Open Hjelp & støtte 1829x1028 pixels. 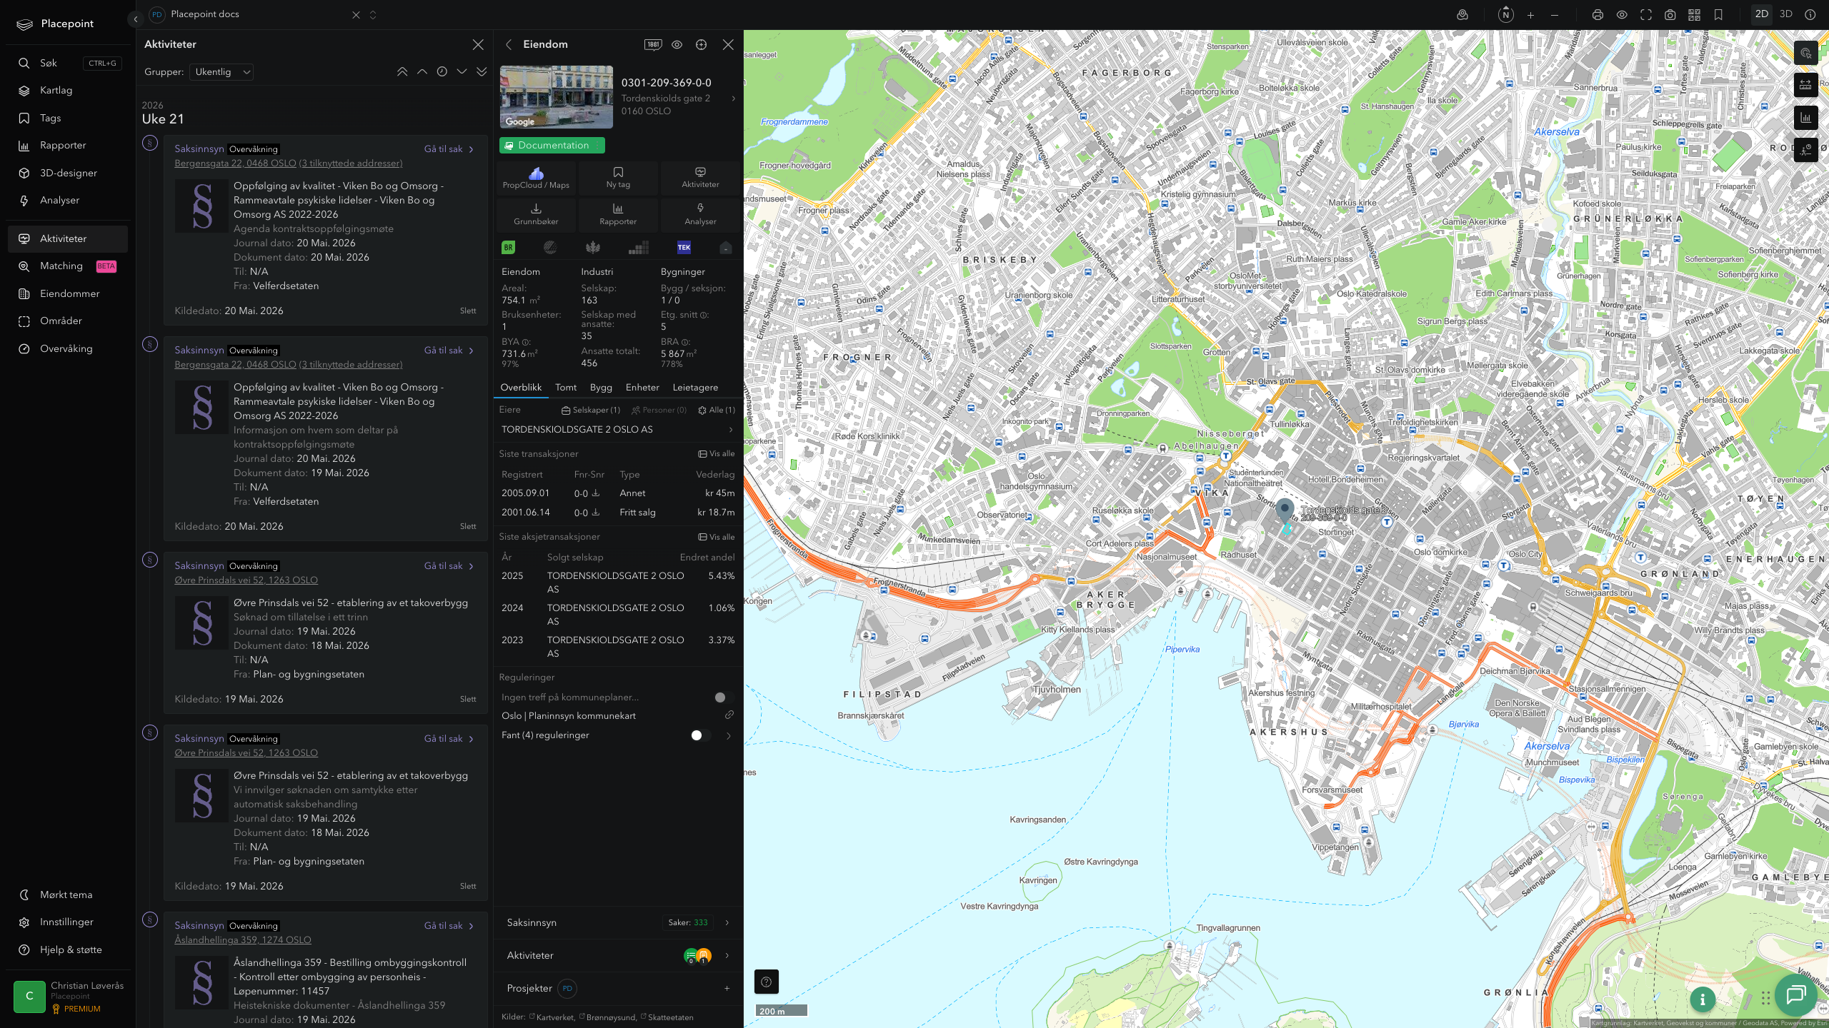tap(68, 949)
